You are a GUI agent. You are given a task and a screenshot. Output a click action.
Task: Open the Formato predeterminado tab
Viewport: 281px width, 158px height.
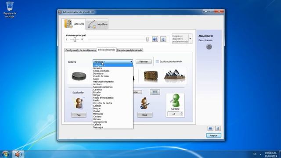pyautogui.click(x=130, y=50)
